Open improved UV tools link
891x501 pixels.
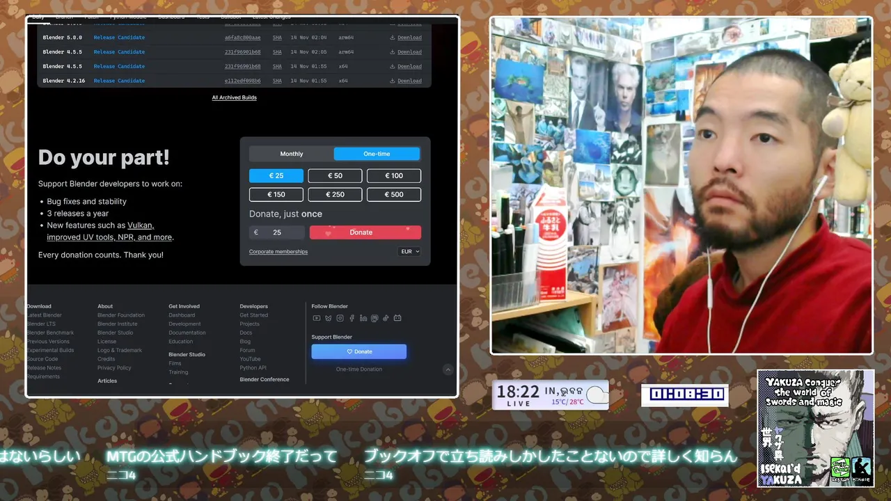(80, 237)
